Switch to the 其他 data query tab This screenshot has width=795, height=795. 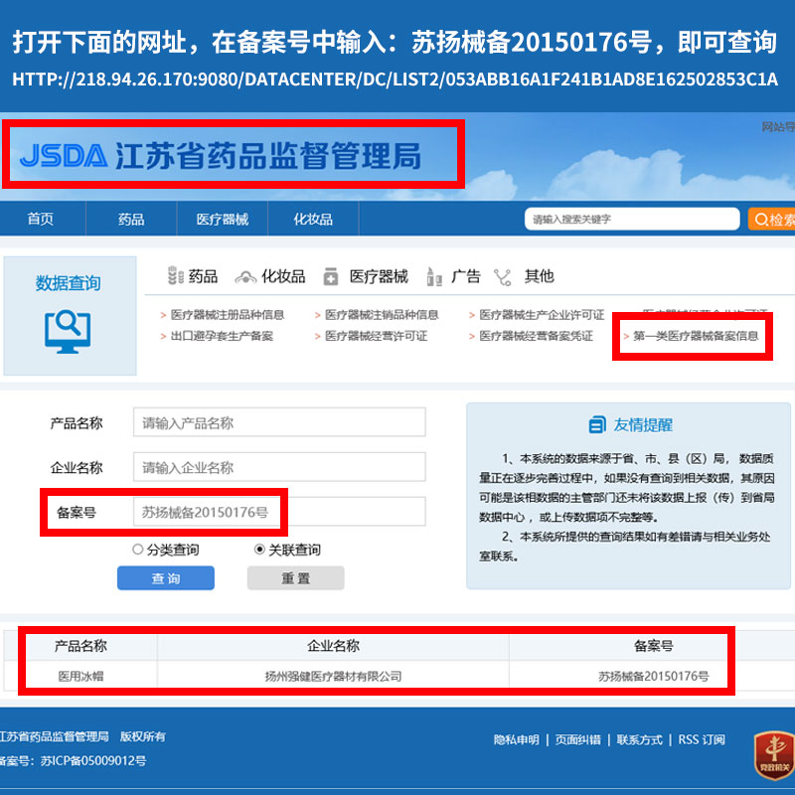tap(539, 276)
